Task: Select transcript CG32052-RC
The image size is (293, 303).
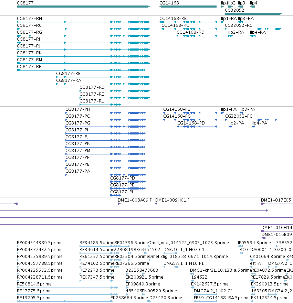Action: (253, 29)
